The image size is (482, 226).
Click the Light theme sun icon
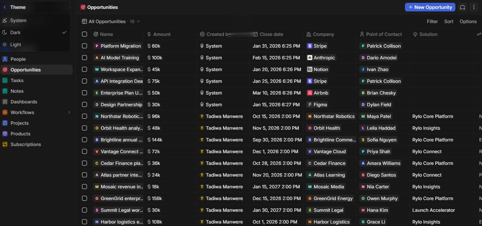(5, 45)
